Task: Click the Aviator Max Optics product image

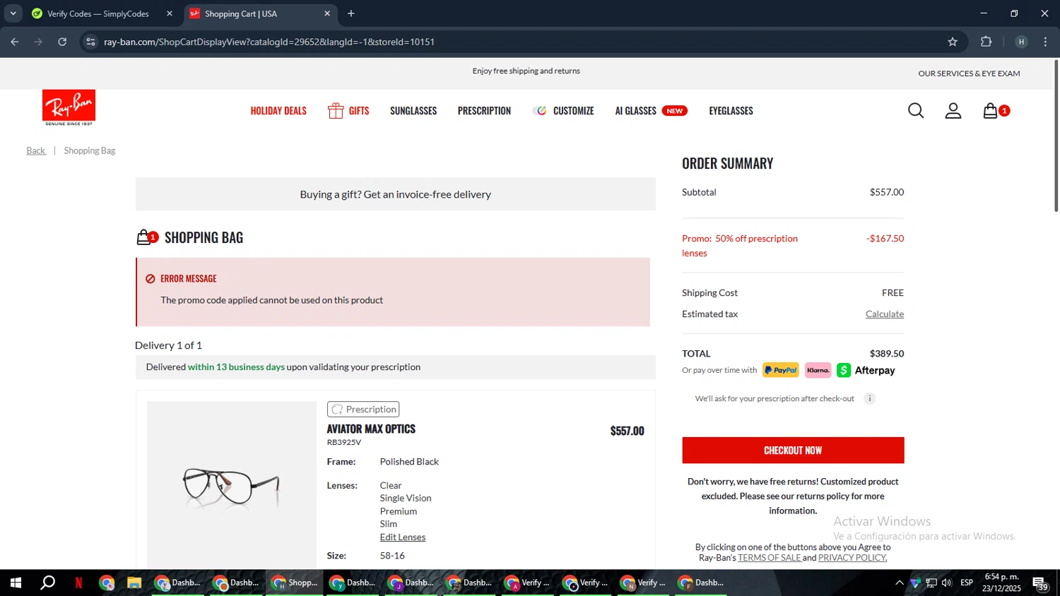Action: (231, 484)
